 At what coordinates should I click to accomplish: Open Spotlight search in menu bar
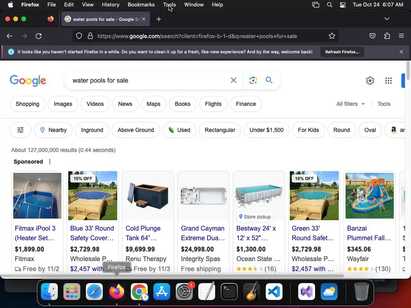(330, 5)
